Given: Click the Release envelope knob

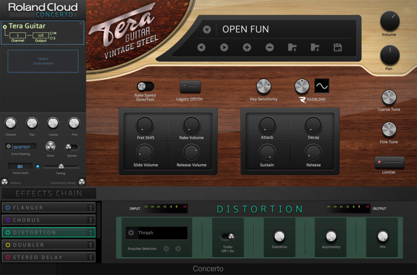Looking at the screenshot, I should [x=313, y=152].
